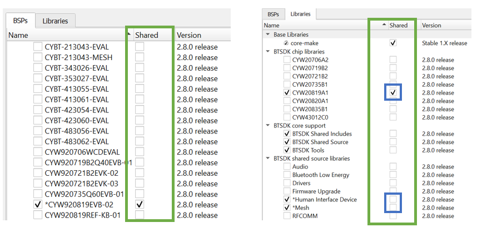Click "2.8.0 release" on the CYW920819REF-KB-01 row
Image resolution: width=477 pixels, height=232 pixels.
(197, 215)
